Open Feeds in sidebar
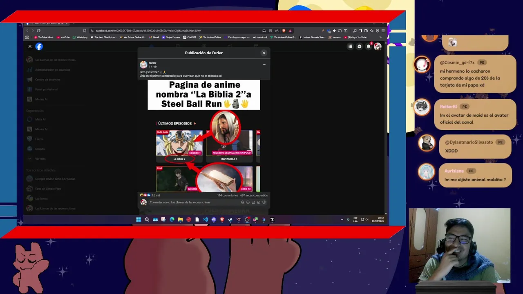Image resolution: width=523 pixels, height=294 pixels. tap(36, 139)
